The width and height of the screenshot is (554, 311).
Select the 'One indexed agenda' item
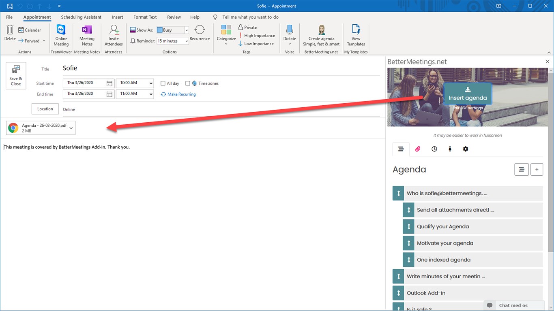coord(473,260)
